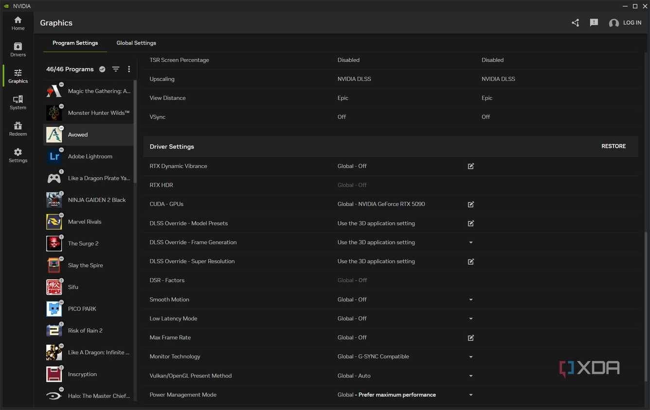
Task: Select Avowed in the programs list
Action: click(89, 135)
